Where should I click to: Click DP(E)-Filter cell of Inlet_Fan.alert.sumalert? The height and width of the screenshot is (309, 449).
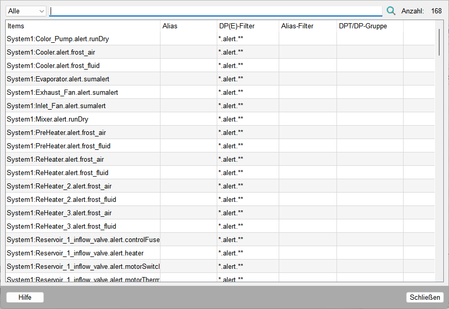click(248, 106)
